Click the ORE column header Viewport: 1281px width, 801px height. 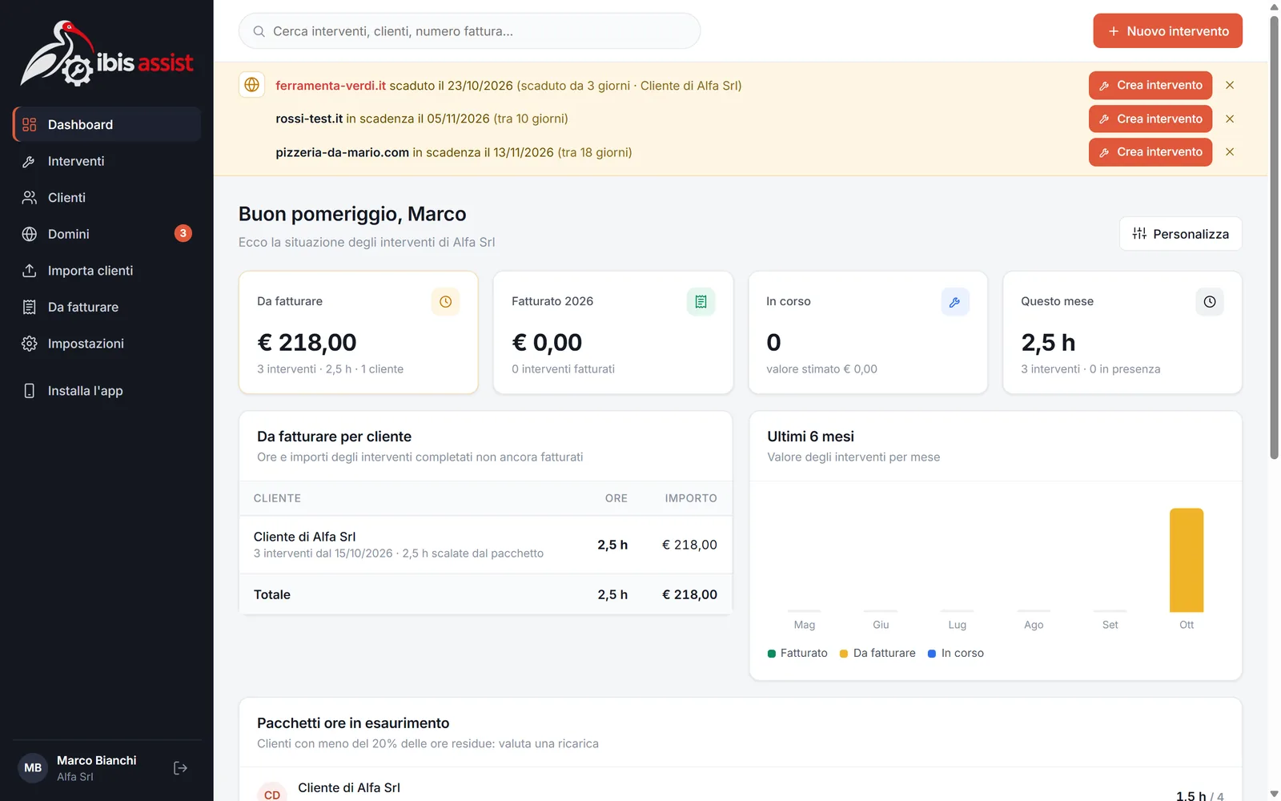point(616,498)
